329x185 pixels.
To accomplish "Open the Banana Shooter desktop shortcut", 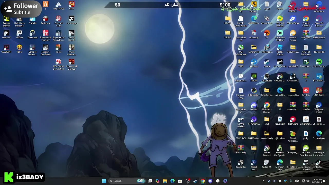I will point(6,21).
